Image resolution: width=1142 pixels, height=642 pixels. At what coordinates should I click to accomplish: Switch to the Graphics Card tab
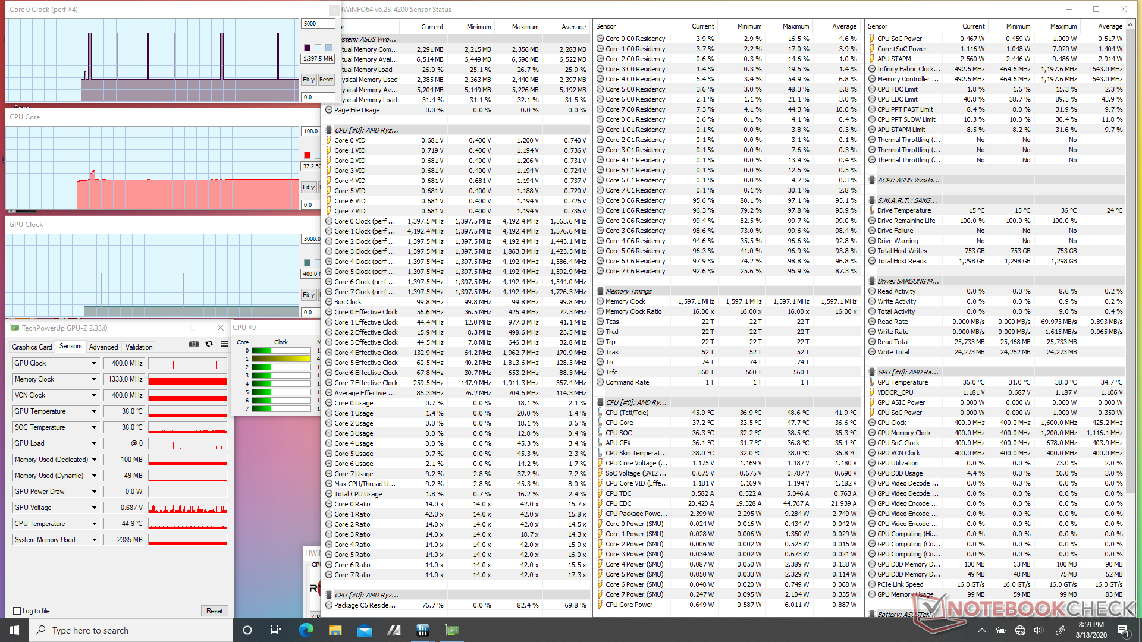(32, 347)
